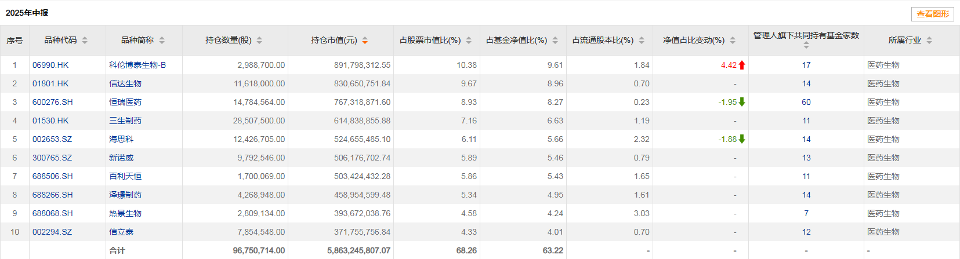Viewport: 960px width, 259px height.
Task: Sort by 持仓数量(股) column arrows
Action: click(259, 40)
